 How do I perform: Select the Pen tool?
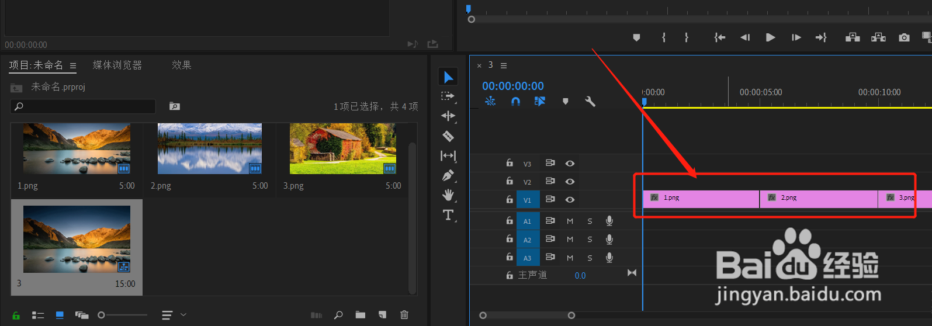point(448,175)
